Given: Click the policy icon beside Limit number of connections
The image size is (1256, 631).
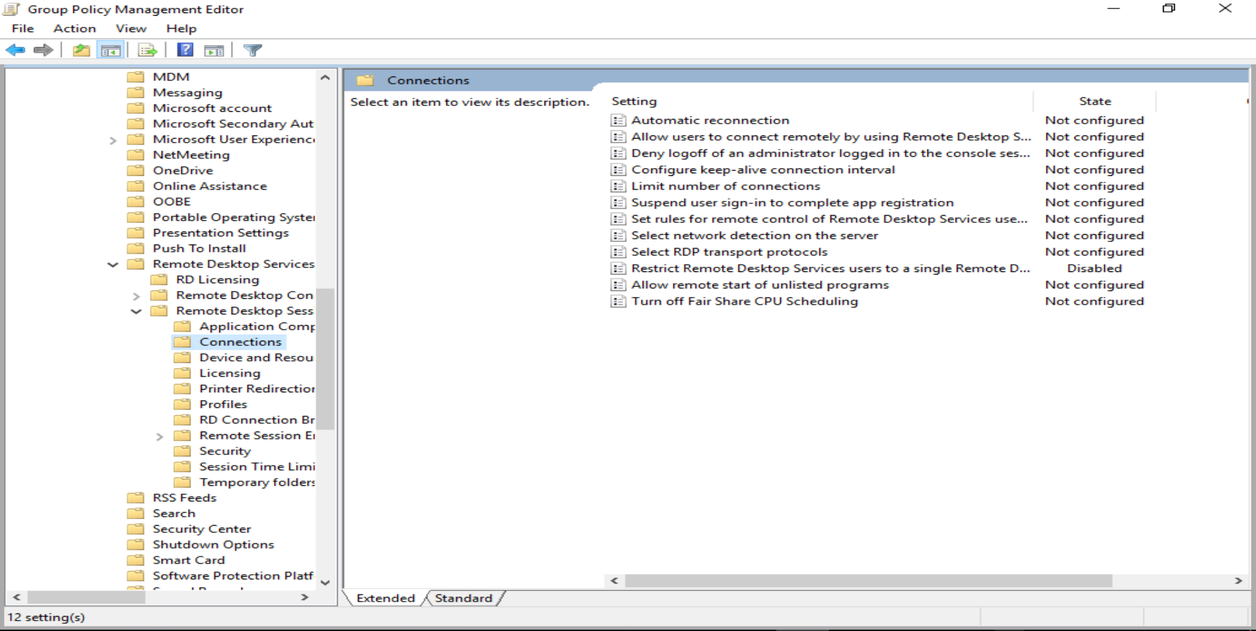Looking at the screenshot, I should coord(618,186).
